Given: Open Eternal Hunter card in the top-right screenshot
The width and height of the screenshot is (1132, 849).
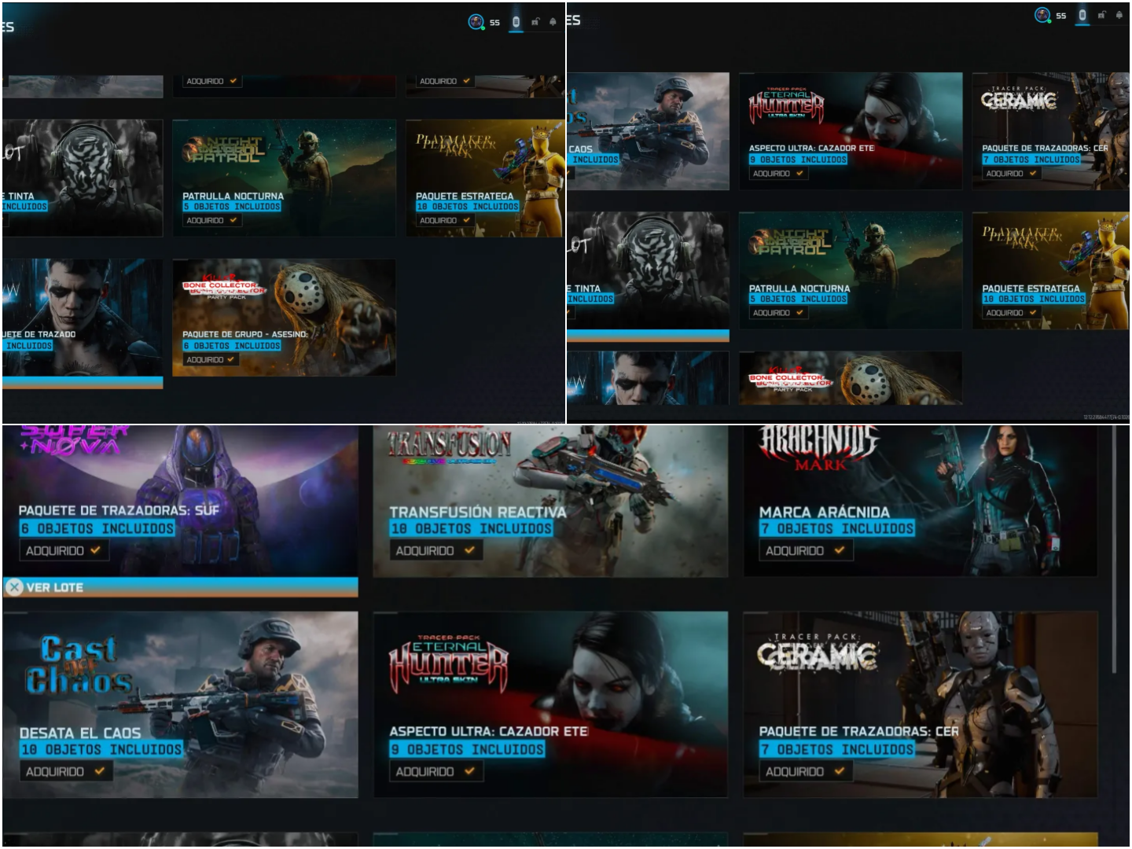Looking at the screenshot, I should click(x=851, y=131).
